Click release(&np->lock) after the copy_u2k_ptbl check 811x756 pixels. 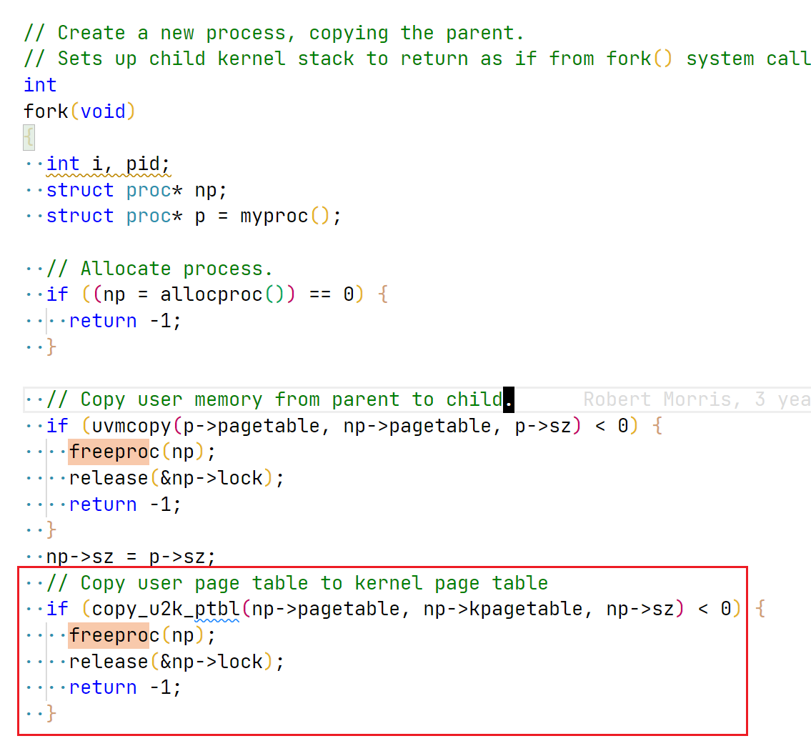(x=176, y=662)
